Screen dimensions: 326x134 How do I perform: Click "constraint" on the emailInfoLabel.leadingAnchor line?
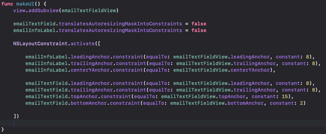click(x=128, y=57)
